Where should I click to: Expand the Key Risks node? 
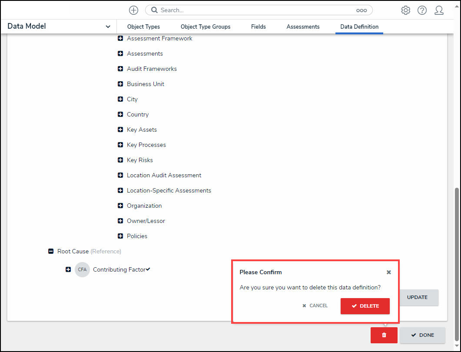tap(120, 160)
